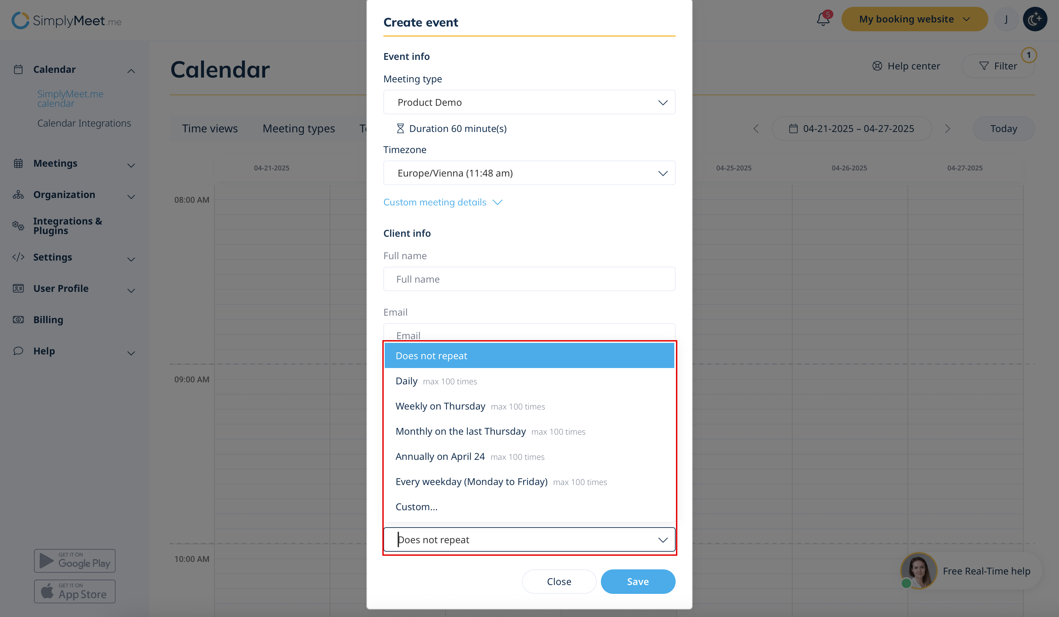Image resolution: width=1059 pixels, height=617 pixels.
Task: Click the Help center lifebuoy icon
Action: 877,66
